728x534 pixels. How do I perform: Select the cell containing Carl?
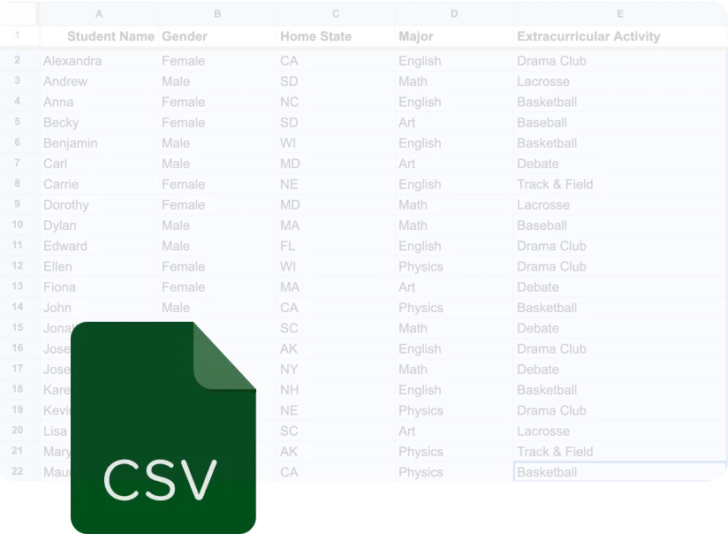[99, 164]
